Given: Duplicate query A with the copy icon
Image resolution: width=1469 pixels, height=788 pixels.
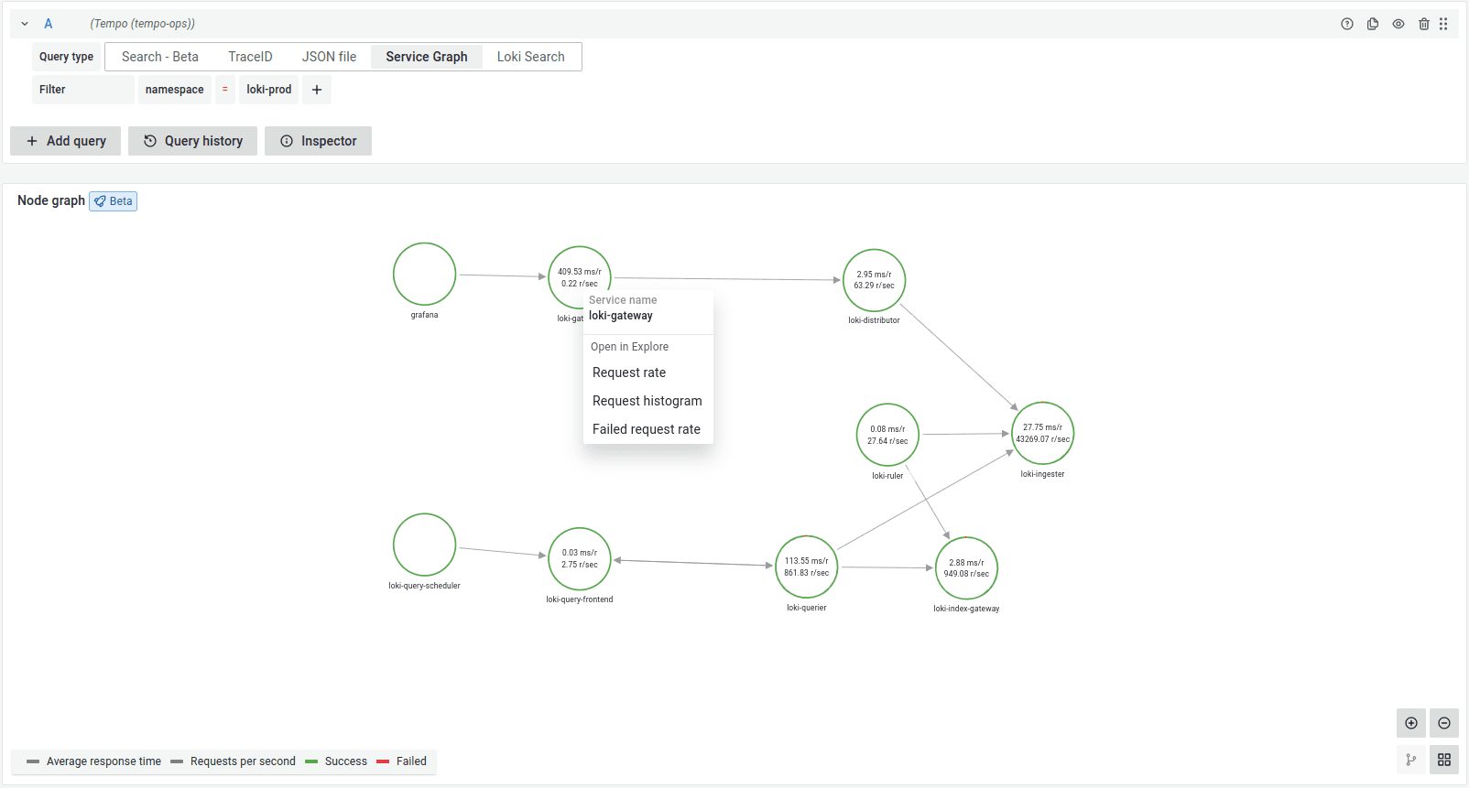Looking at the screenshot, I should coord(1372,24).
